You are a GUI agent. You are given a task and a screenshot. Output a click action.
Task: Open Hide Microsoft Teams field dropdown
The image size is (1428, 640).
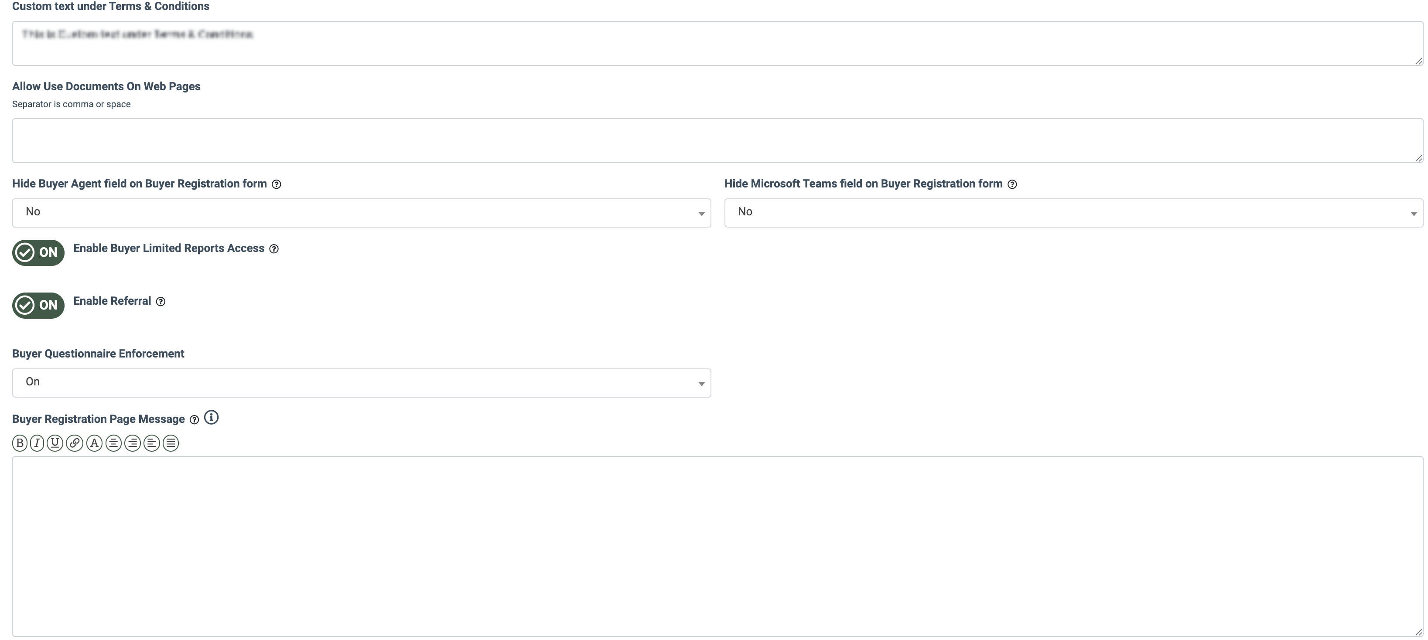pos(1073,213)
